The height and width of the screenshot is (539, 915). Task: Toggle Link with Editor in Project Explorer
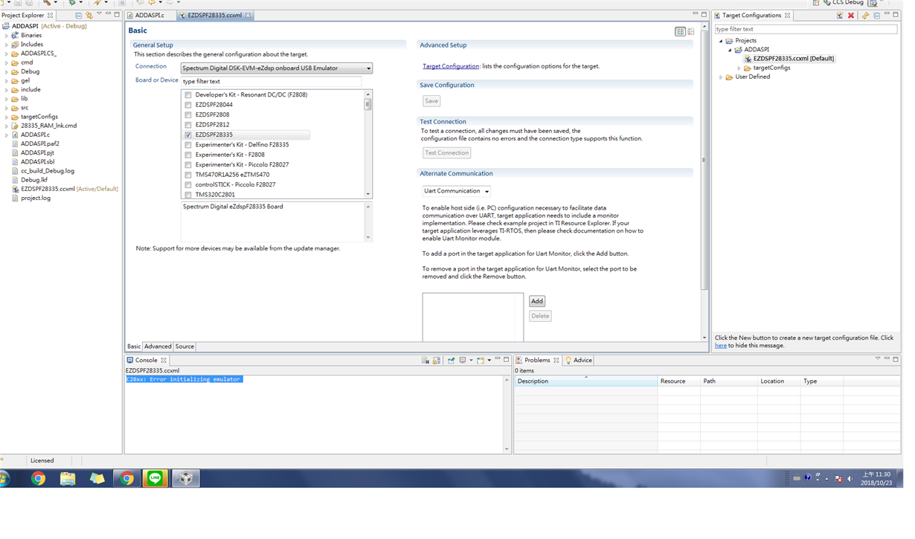(89, 16)
